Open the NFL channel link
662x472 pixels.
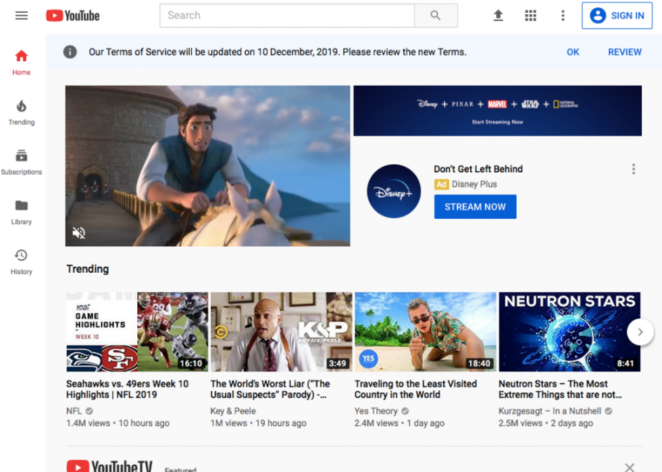[74, 411]
